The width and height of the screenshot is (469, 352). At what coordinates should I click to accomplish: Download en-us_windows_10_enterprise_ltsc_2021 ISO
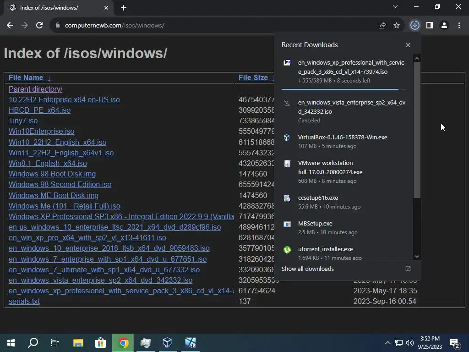click(x=115, y=227)
